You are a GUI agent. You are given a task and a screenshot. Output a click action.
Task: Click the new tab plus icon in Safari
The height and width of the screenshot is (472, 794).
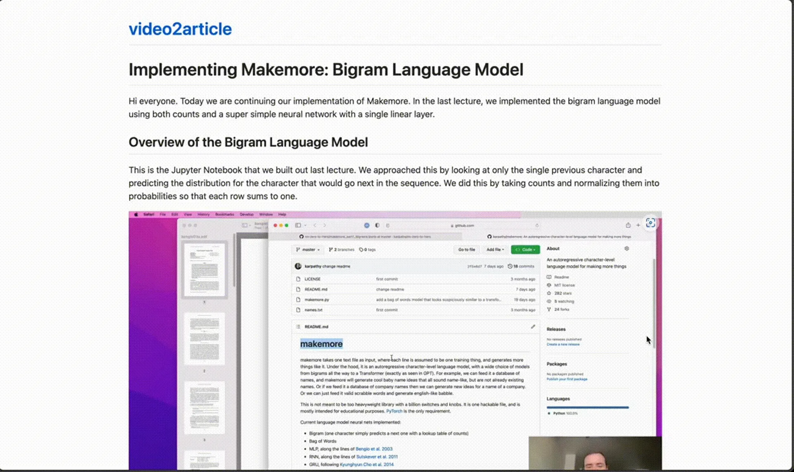tap(638, 225)
